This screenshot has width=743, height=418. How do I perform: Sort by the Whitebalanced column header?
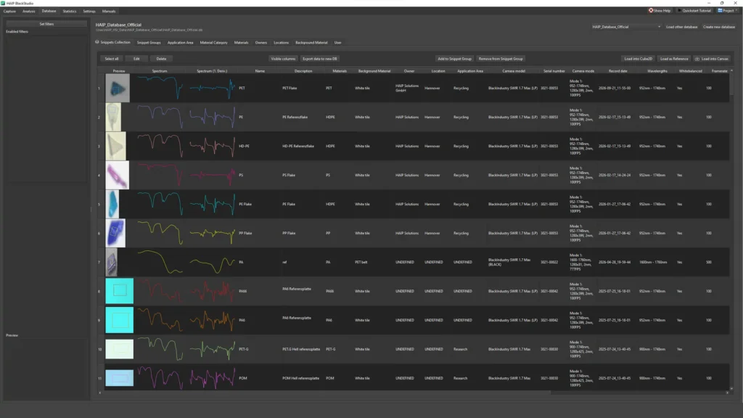691,71
